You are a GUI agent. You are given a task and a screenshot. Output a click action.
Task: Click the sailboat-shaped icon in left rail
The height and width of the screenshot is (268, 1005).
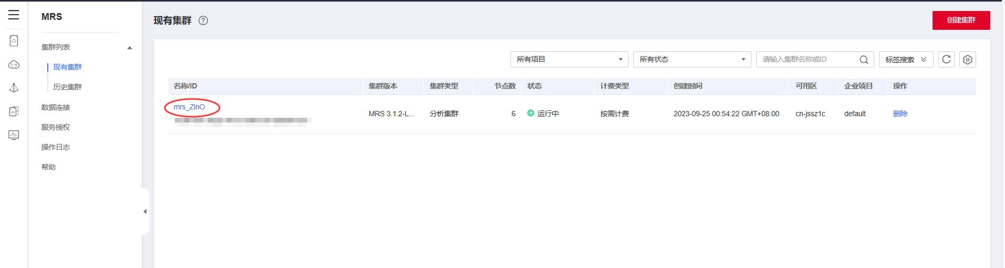pyautogui.click(x=14, y=88)
